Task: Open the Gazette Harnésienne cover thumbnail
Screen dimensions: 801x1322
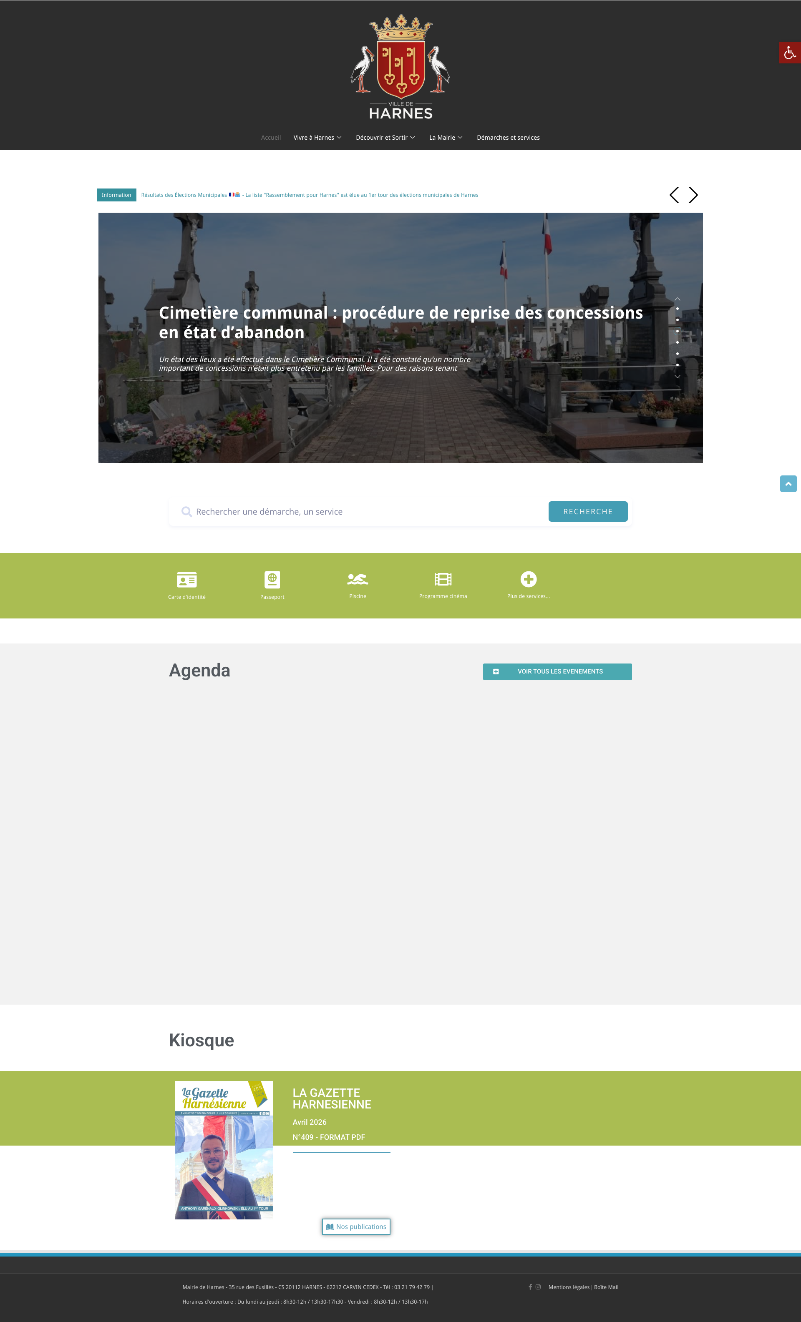Action: point(223,1150)
